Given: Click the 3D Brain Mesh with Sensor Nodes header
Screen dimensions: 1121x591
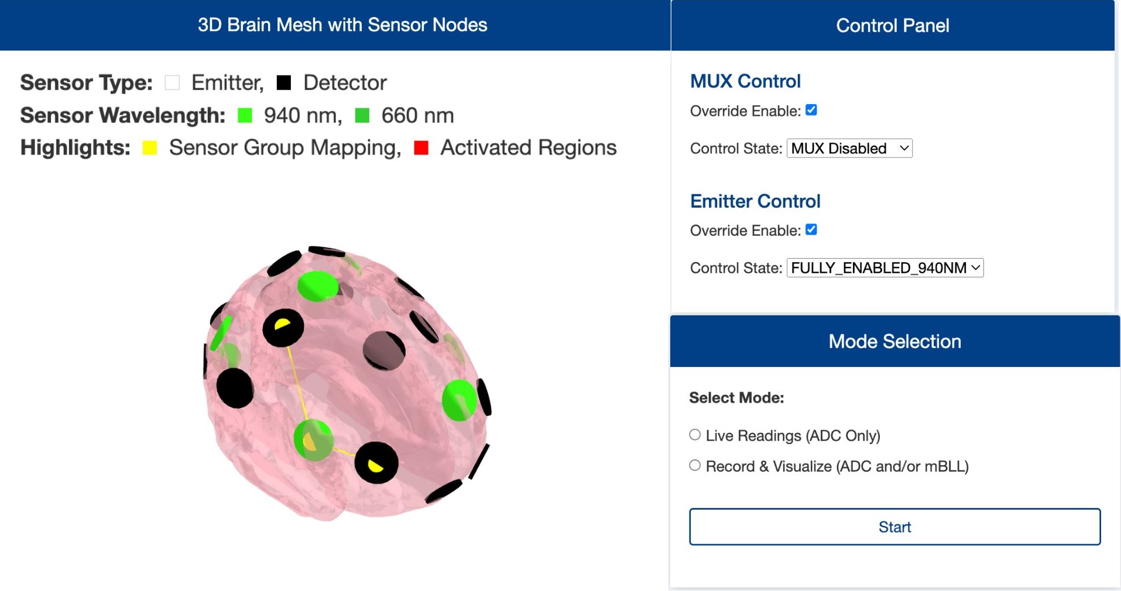Looking at the screenshot, I should [342, 25].
